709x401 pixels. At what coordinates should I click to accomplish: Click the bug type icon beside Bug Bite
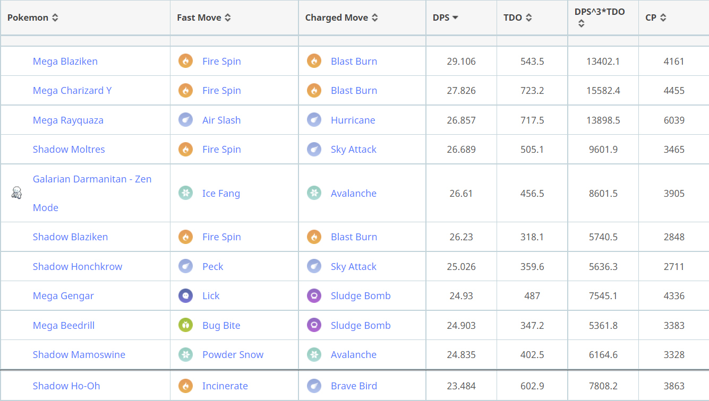pyautogui.click(x=185, y=325)
